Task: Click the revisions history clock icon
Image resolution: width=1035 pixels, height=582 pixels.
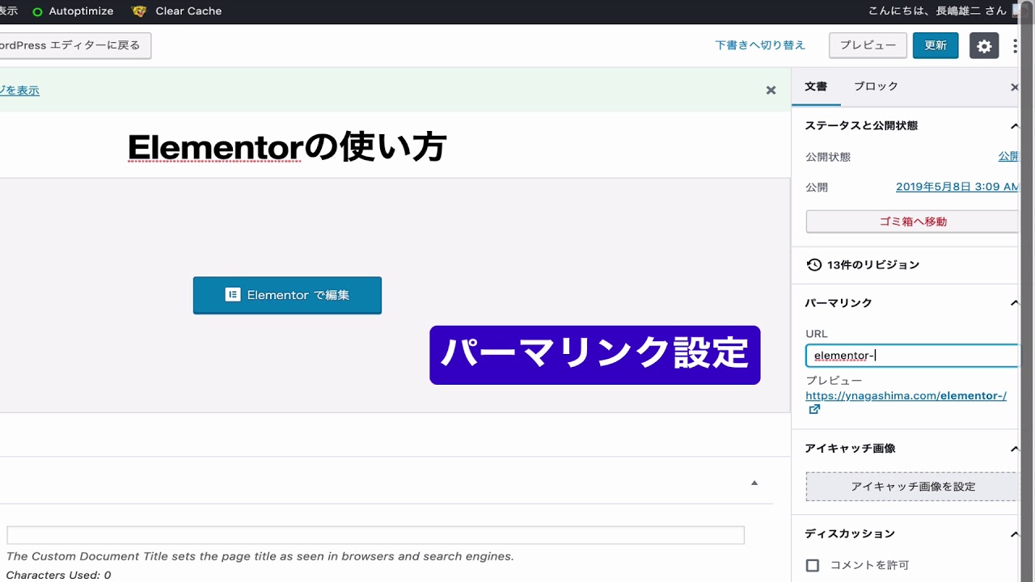Action: pos(814,265)
